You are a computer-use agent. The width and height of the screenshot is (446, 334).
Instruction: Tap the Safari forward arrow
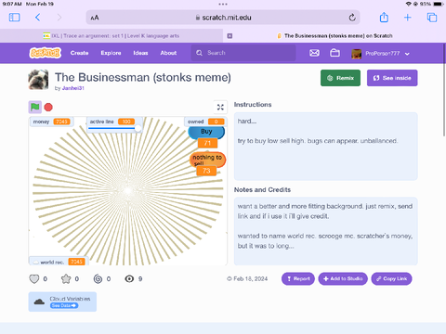click(59, 18)
